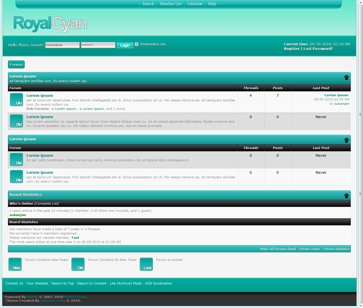Click Mark All Forums Read
The width and height of the screenshot is (363, 308).
pyautogui.click(x=278, y=249)
